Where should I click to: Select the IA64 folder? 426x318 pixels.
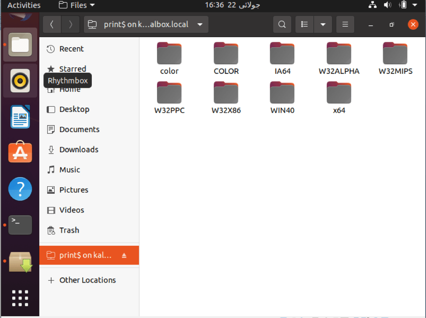[x=282, y=59]
